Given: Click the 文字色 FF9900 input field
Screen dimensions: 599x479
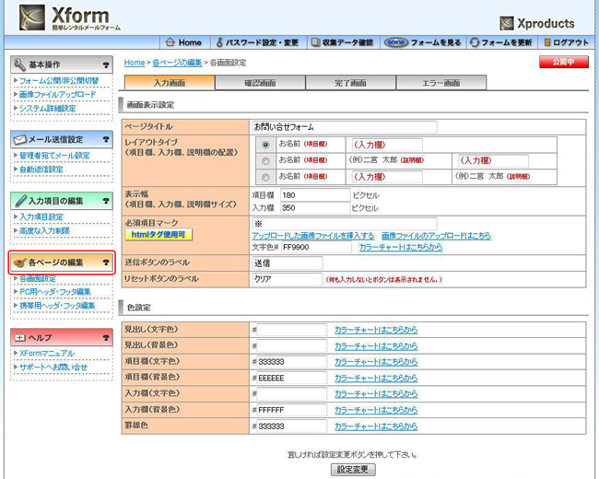Looking at the screenshot, I should [316, 247].
